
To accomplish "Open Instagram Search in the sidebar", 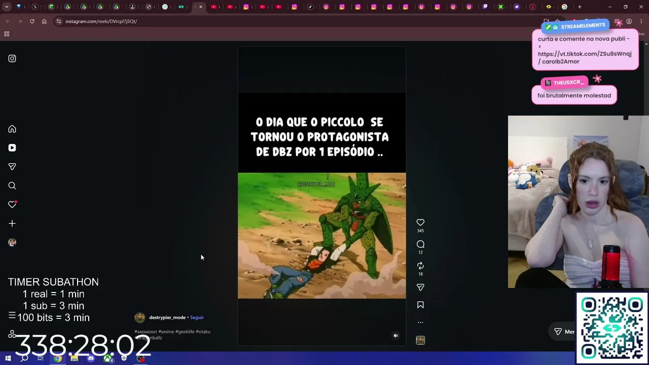I will tap(12, 186).
